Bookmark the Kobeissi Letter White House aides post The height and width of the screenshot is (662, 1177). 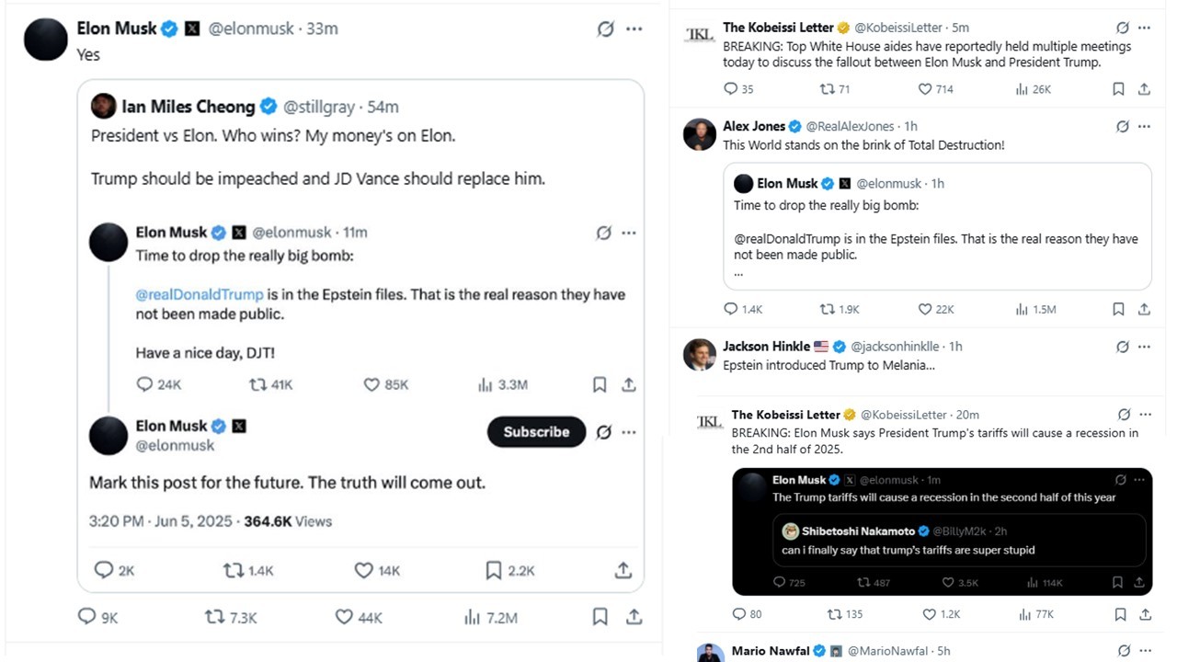click(x=1118, y=89)
